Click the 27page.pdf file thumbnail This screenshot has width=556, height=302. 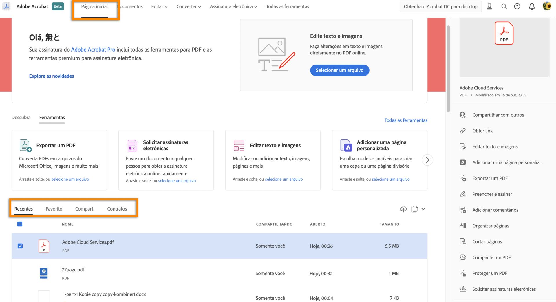point(44,273)
